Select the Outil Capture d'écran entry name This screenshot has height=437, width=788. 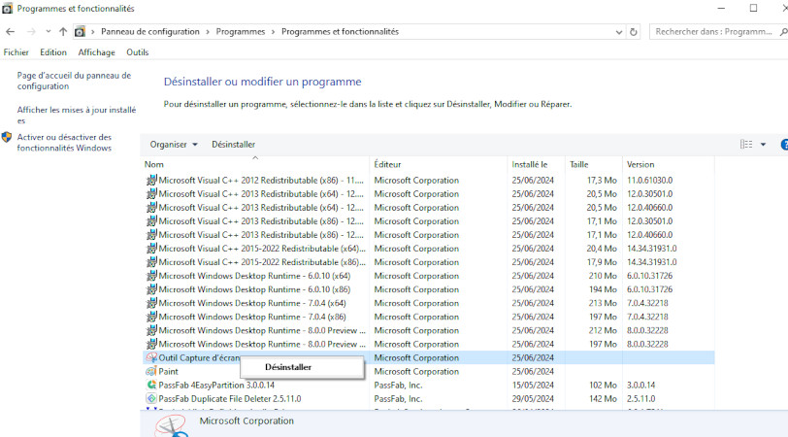pyautogui.click(x=200, y=357)
